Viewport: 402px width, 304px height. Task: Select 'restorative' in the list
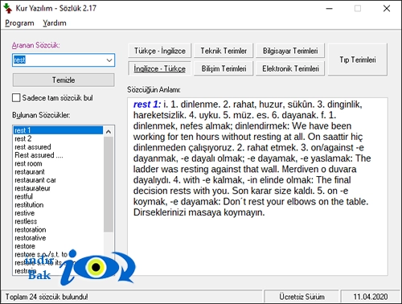pos(58,238)
